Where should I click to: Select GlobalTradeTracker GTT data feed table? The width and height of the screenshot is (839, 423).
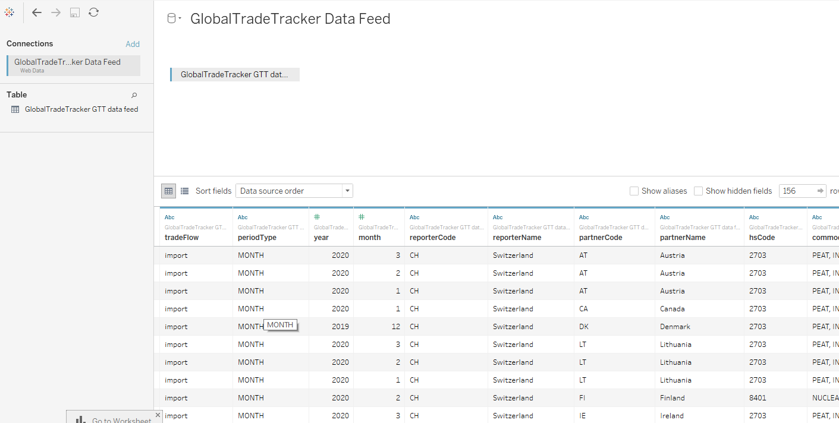point(81,109)
